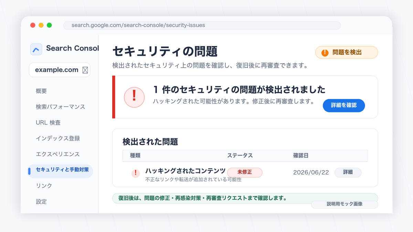
Task: Click the 説明用モック画像 label
Action: (345, 204)
